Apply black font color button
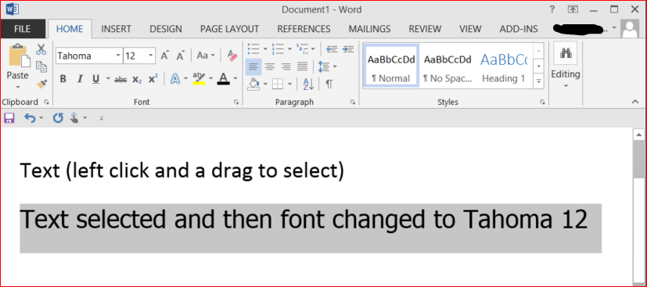Screen dimensions: 647x287 pyautogui.click(x=223, y=79)
